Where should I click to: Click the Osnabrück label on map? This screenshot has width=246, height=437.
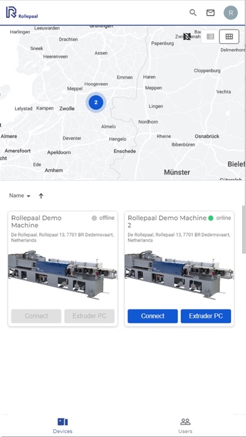coord(207,136)
